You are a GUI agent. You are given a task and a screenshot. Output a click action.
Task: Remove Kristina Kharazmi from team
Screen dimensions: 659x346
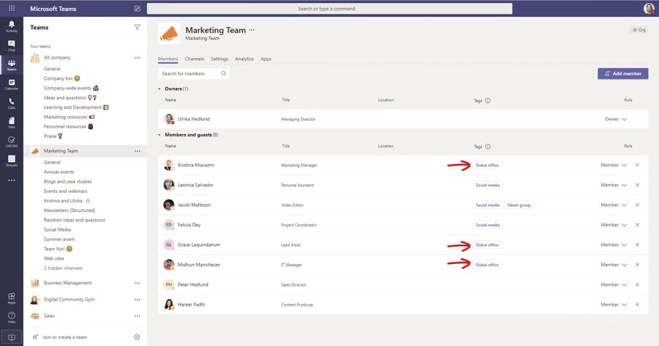(x=637, y=165)
